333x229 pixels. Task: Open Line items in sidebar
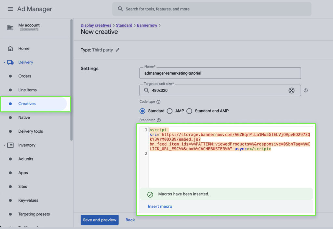[x=27, y=90]
